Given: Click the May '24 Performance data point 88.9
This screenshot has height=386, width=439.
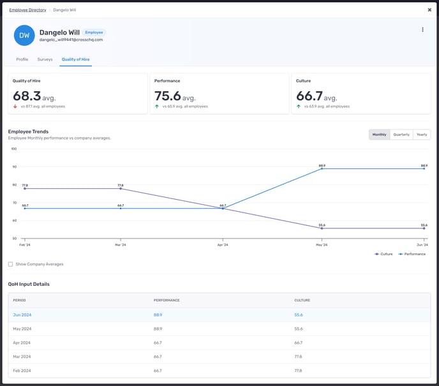Looking at the screenshot, I should click(322, 168).
